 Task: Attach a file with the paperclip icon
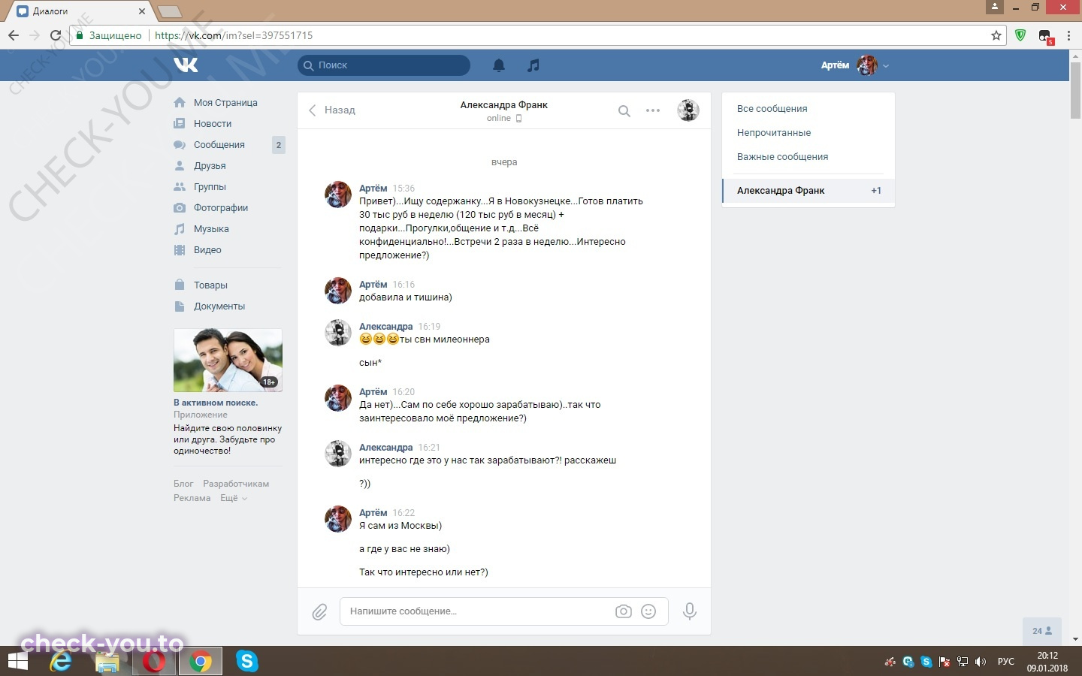click(x=319, y=612)
